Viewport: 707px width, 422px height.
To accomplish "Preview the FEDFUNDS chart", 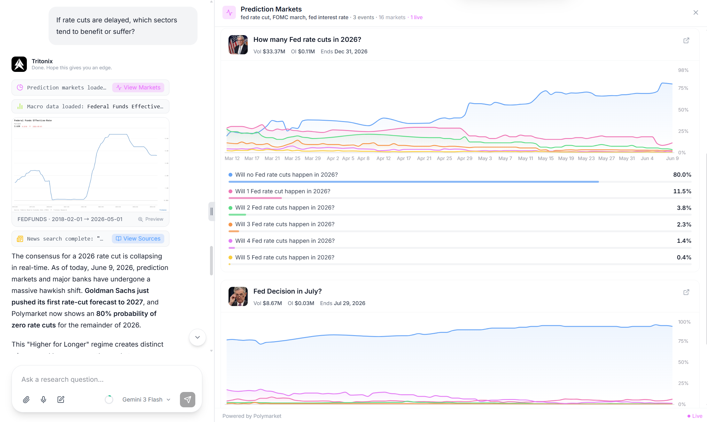I will pos(151,219).
